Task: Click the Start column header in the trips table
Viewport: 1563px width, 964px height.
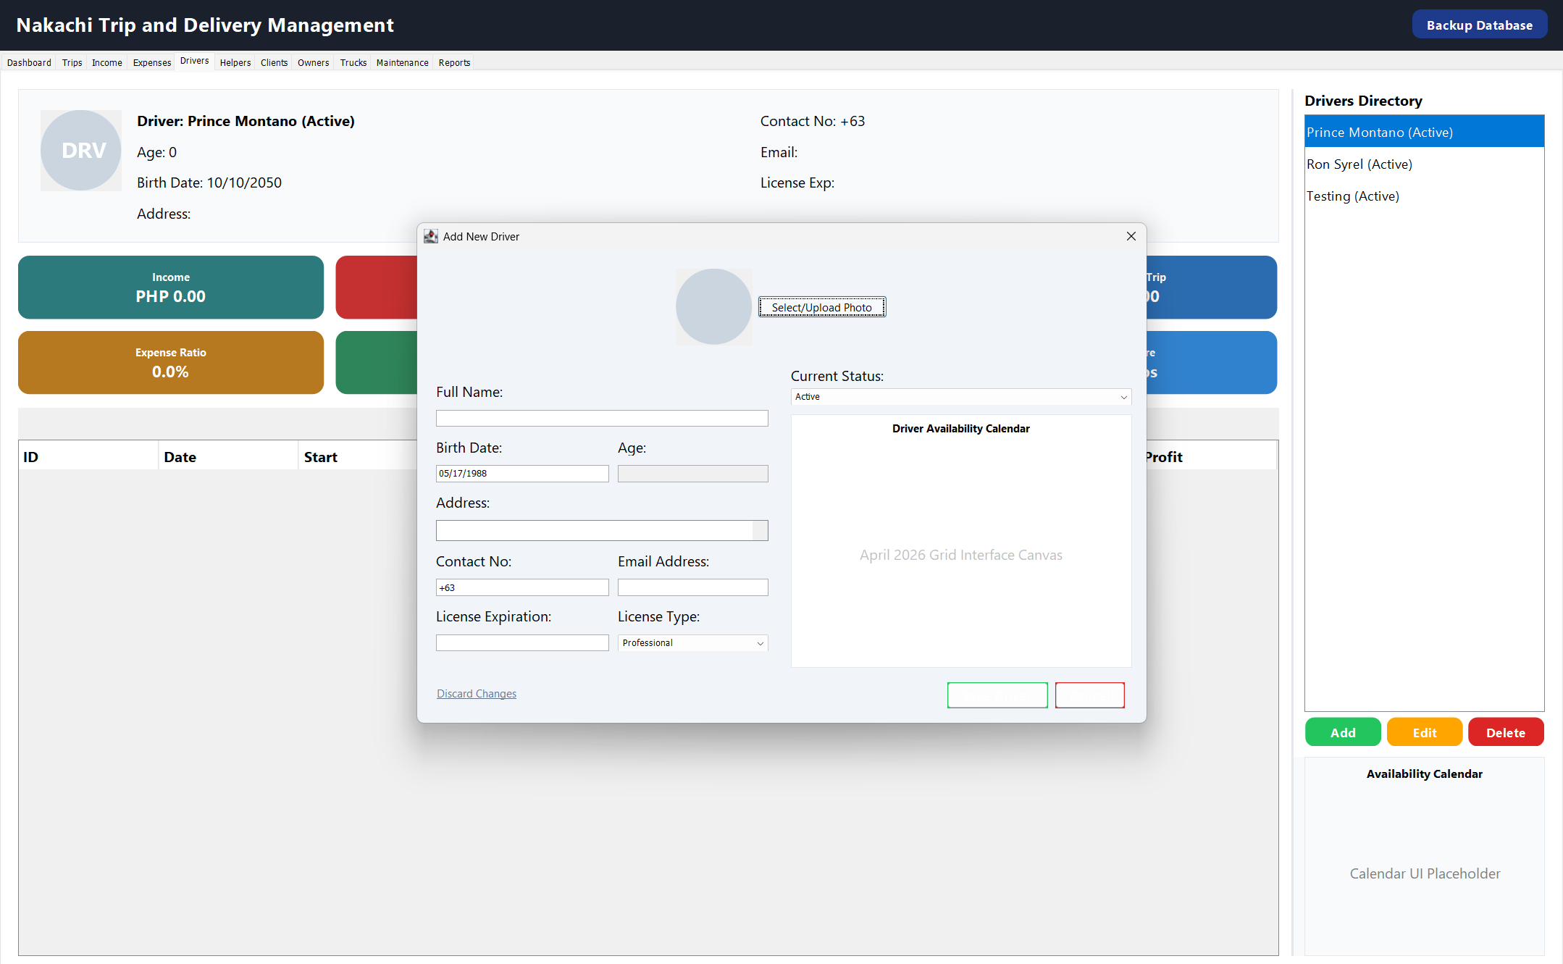Action: (x=359, y=457)
